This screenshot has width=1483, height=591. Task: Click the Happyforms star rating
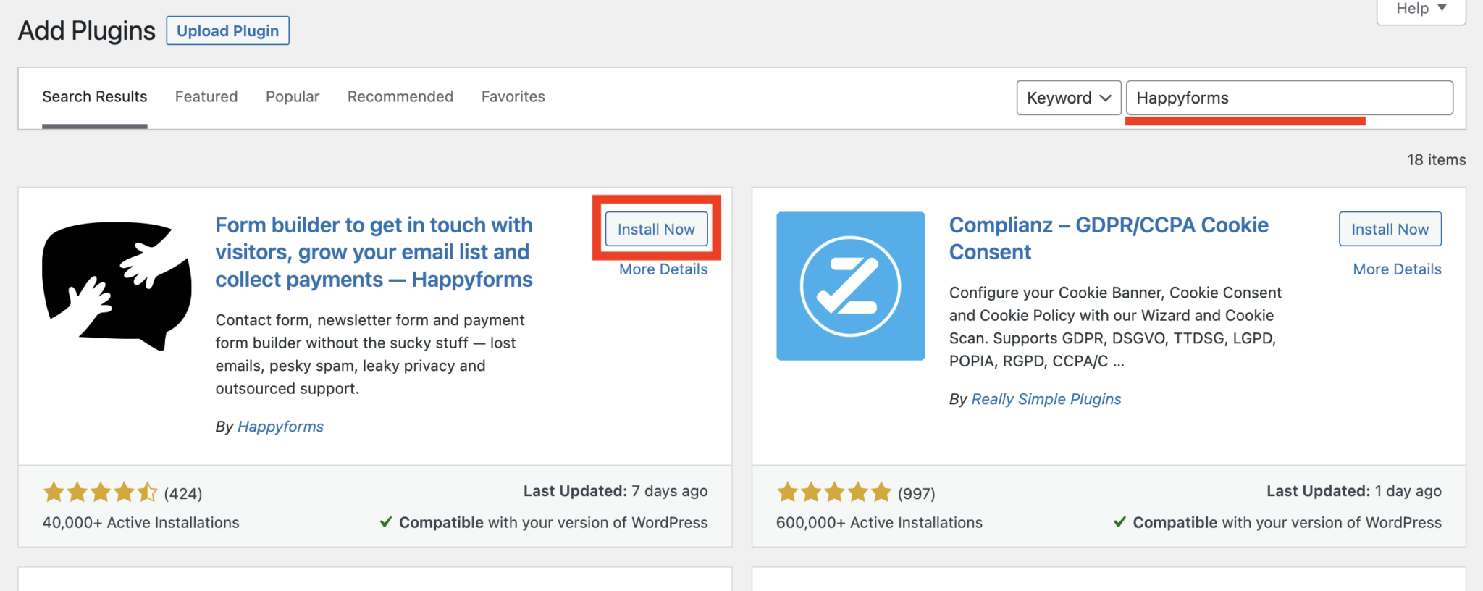click(x=100, y=493)
